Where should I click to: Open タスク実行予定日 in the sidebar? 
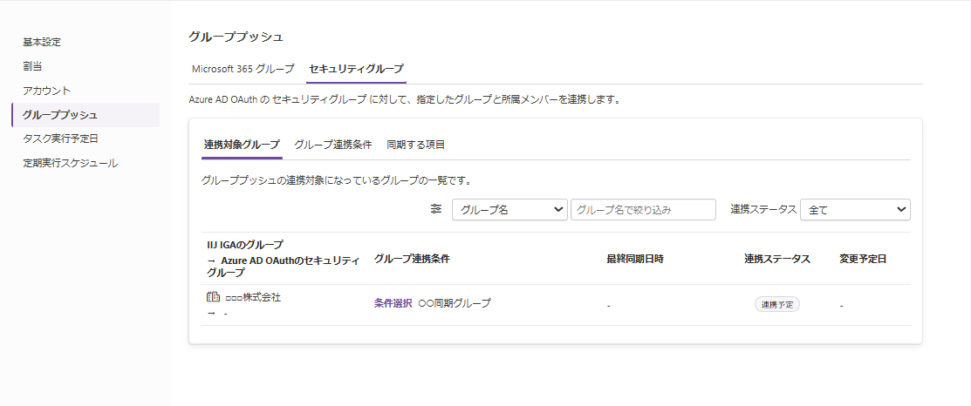[60, 139]
